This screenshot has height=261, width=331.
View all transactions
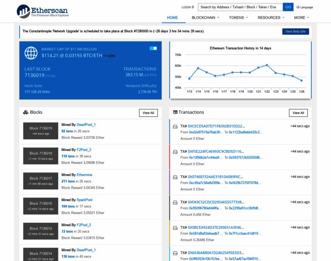pos(298,113)
